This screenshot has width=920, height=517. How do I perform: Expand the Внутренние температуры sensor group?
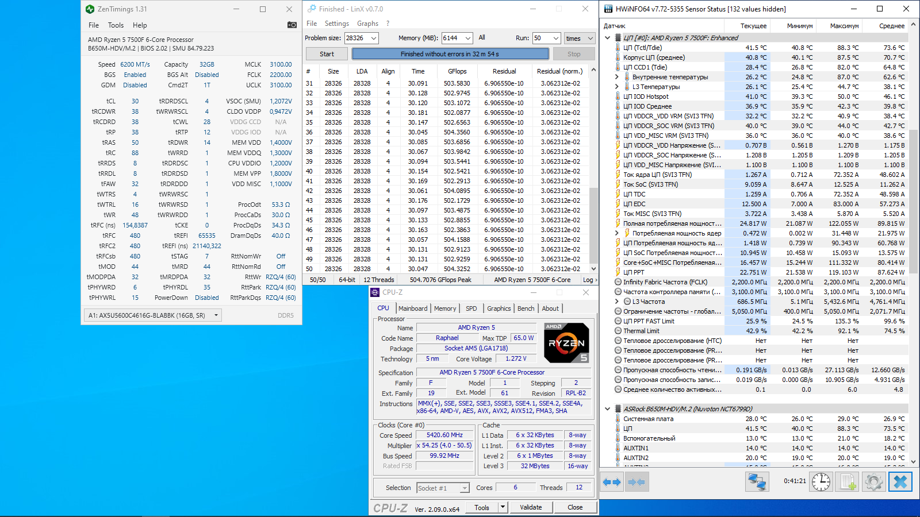click(617, 77)
